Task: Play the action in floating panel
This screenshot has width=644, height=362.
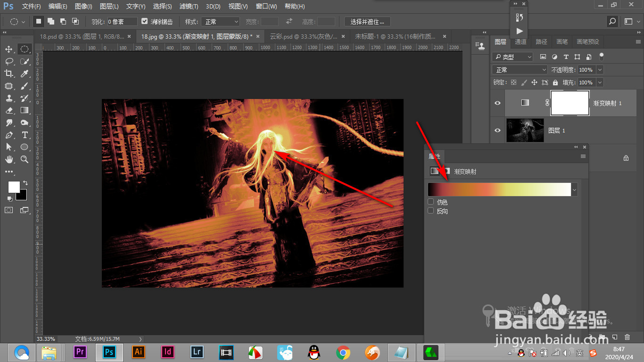Action: [520, 31]
